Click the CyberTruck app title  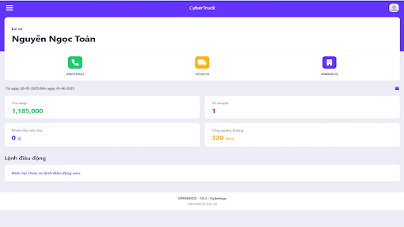(x=202, y=8)
